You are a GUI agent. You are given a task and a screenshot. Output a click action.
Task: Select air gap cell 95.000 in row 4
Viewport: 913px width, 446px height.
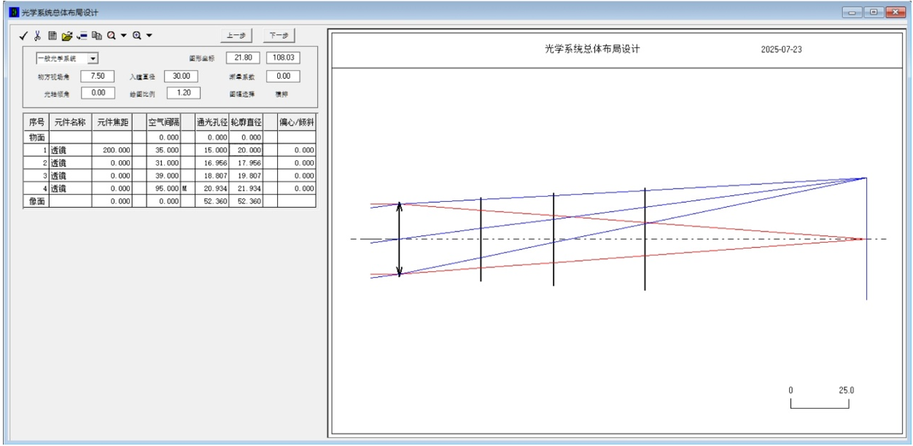pyautogui.click(x=163, y=189)
